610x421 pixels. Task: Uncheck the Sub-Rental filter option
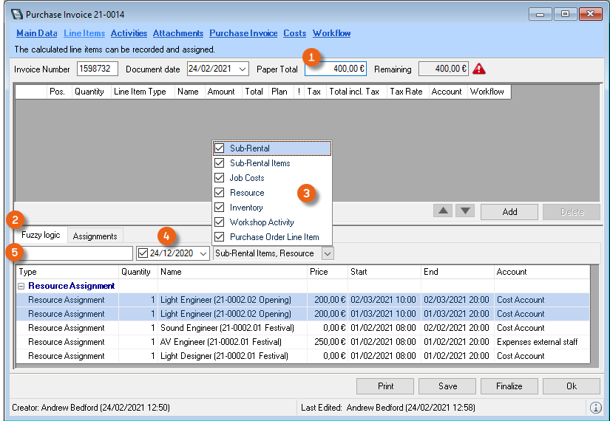(x=220, y=148)
